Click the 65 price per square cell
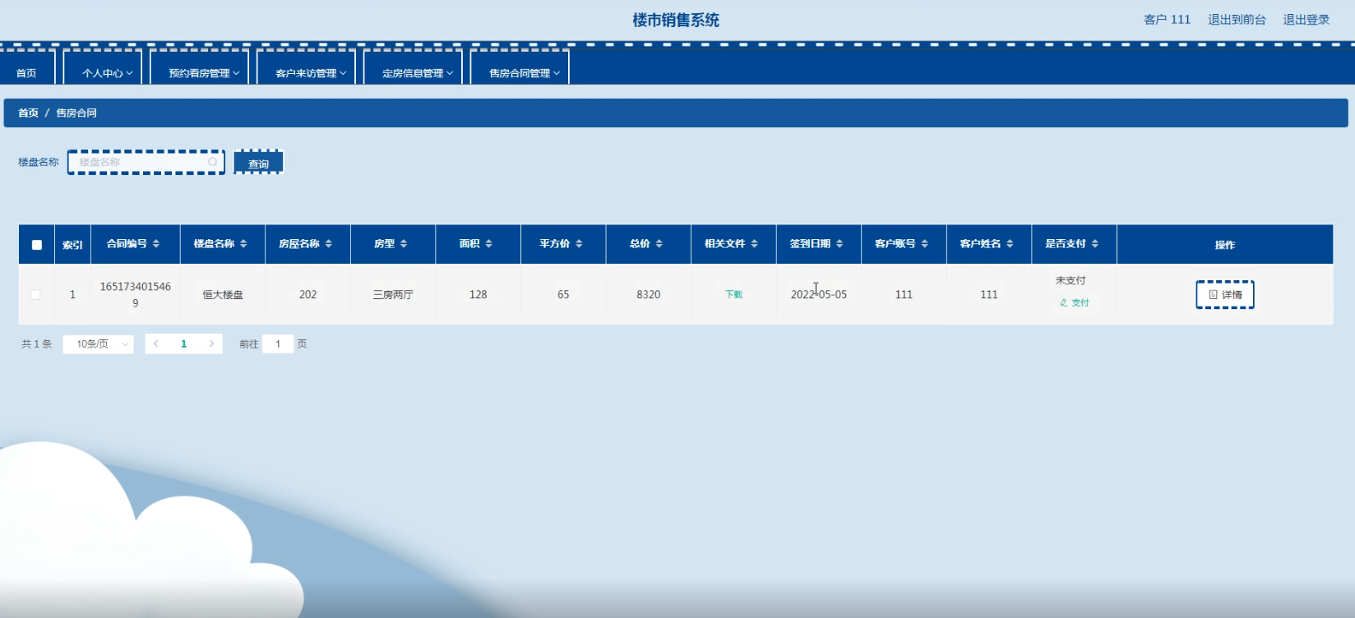 point(563,294)
